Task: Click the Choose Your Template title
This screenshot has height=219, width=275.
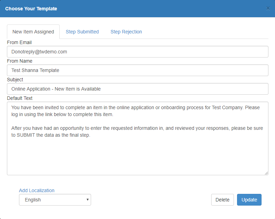Action: (31, 9)
